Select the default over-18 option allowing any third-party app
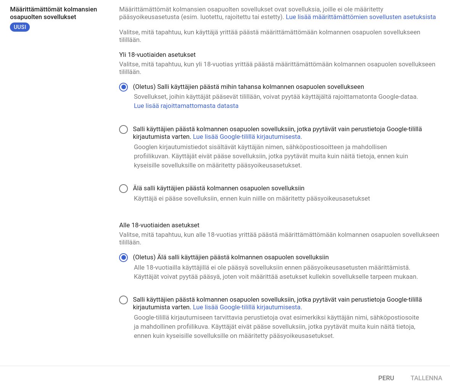The width and height of the screenshot is (450, 389). tap(123, 87)
